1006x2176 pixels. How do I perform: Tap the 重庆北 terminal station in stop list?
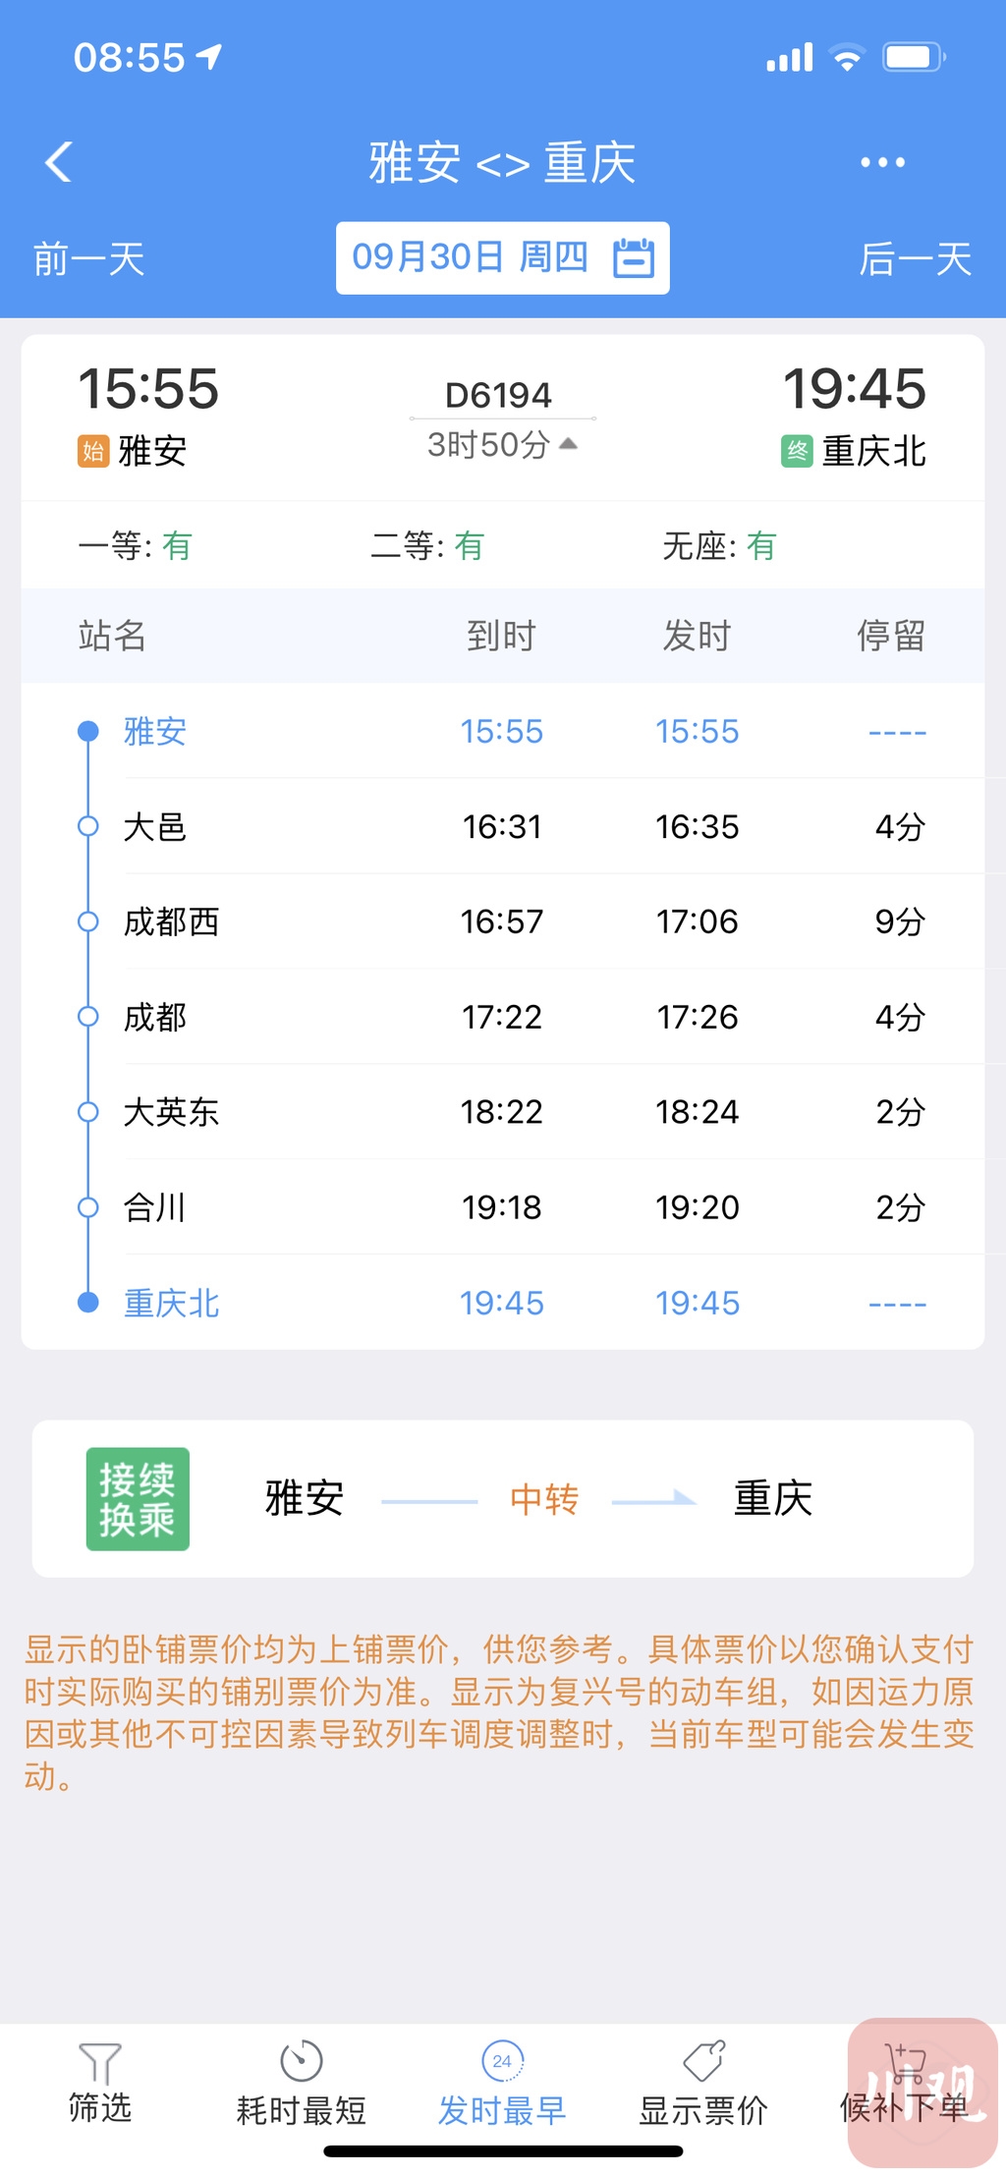click(x=172, y=1304)
